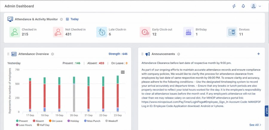Open the Not Checked in count 431
The image size is (269, 130).
click(x=68, y=34)
